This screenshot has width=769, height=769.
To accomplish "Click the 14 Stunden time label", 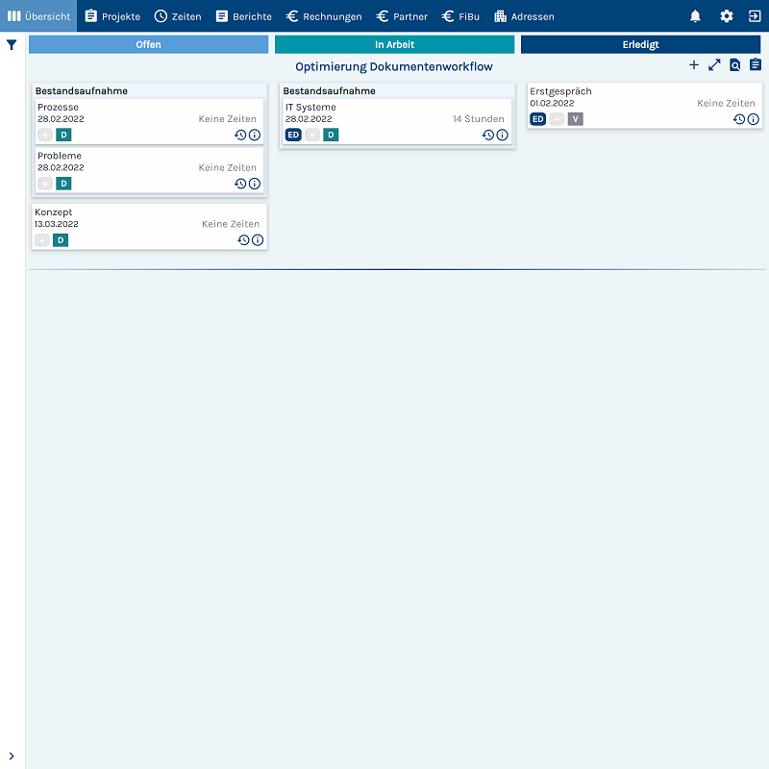I will 478,118.
